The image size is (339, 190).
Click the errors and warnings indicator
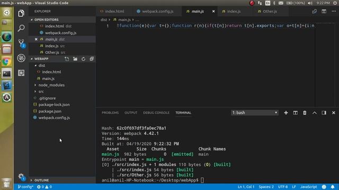44,187
